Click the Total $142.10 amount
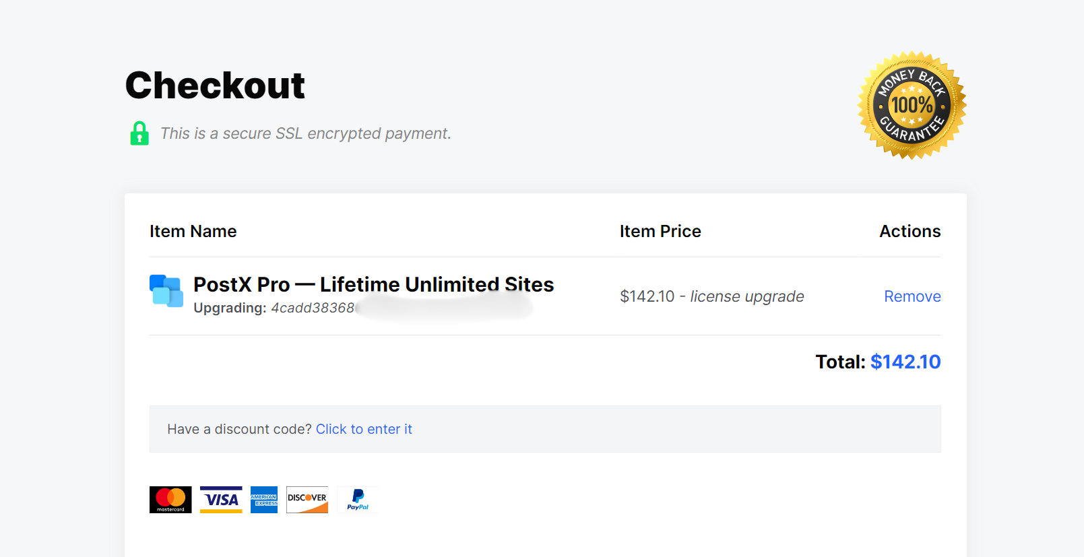Image resolution: width=1084 pixels, height=557 pixels. (905, 362)
